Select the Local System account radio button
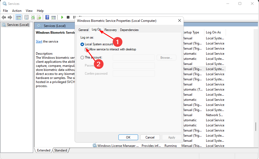 pyautogui.click(x=82, y=44)
